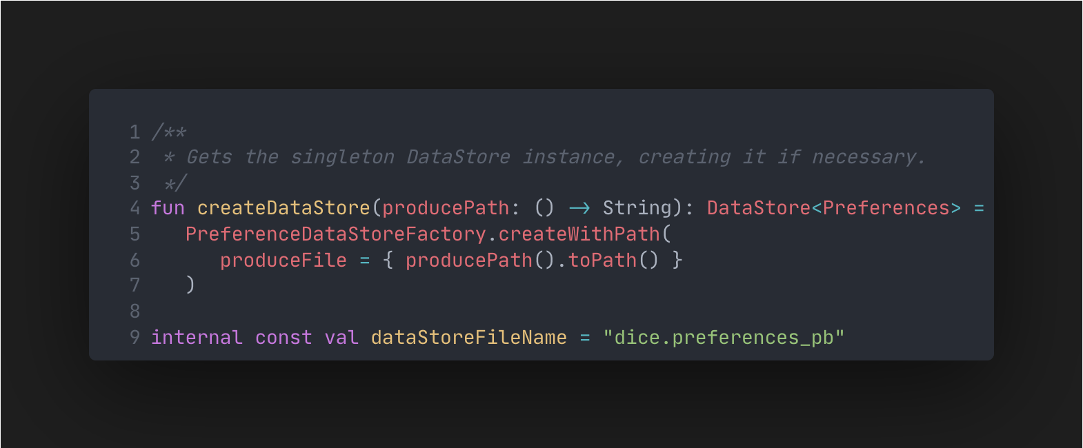Image resolution: width=1083 pixels, height=448 pixels.
Task: Click the "dice.preferences_pb" string literal
Action: point(724,338)
